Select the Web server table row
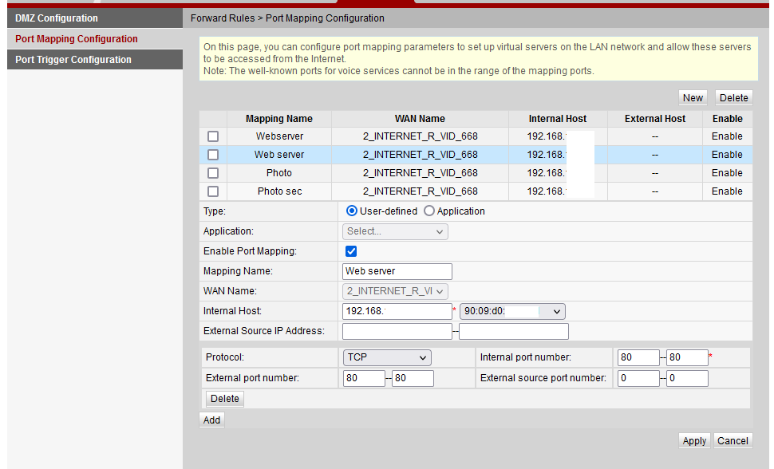The height and width of the screenshot is (469, 774). 279,155
